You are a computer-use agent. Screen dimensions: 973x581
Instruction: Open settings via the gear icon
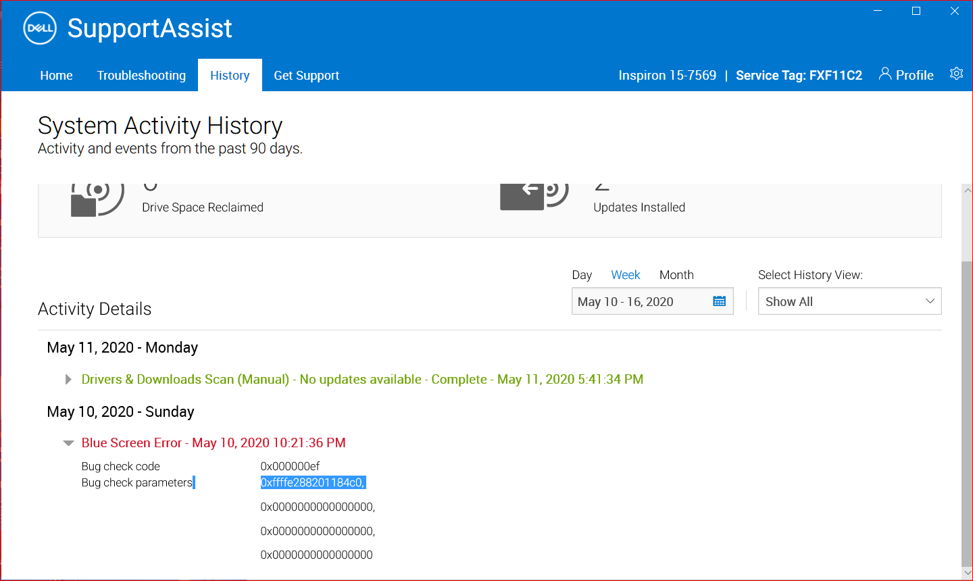956,74
